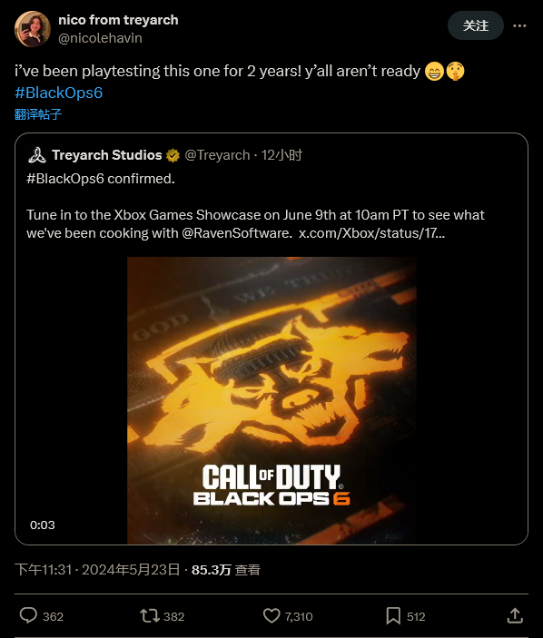This screenshot has width=543, height=638.
Task: Click the Treyarch Studios logo avatar
Action: [x=37, y=155]
